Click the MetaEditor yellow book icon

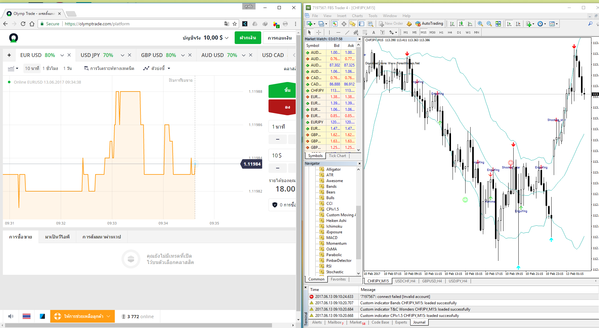[x=409, y=24]
